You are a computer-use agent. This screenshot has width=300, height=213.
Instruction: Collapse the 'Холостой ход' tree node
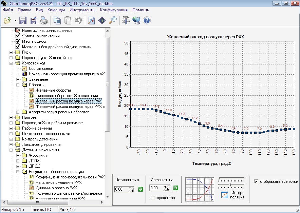(x=11, y=63)
